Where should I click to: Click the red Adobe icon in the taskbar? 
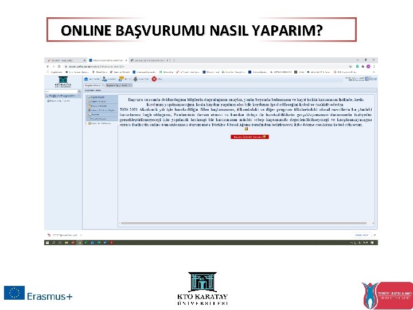(111, 242)
